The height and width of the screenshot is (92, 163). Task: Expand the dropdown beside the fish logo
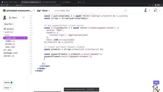coord(150,10)
